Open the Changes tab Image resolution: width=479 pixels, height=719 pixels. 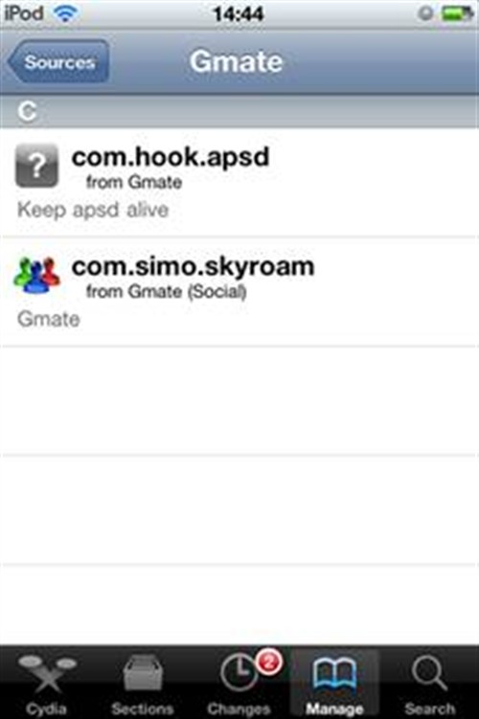pyautogui.click(x=239, y=682)
